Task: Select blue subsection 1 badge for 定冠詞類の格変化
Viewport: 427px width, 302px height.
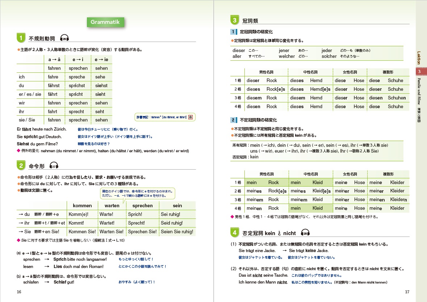Action: pyautogui.click(x=234, y=32)
